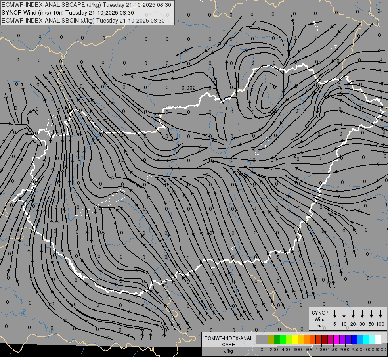The height and width of the screenshot is (357, 388).
Task: Click the 0.002 value on the map
Action: tap(189, 88)
